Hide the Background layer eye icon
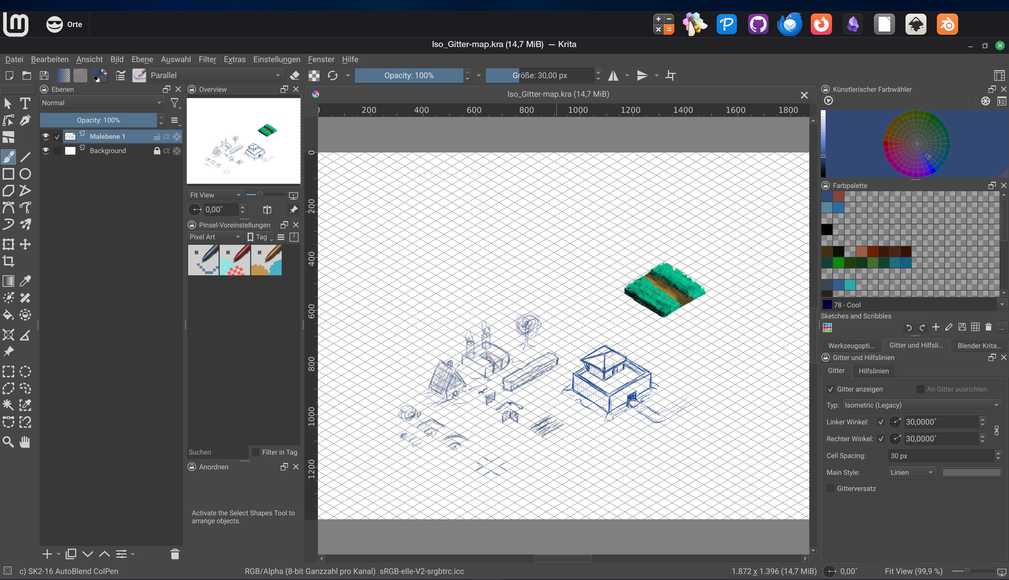 tap(46, 151)
